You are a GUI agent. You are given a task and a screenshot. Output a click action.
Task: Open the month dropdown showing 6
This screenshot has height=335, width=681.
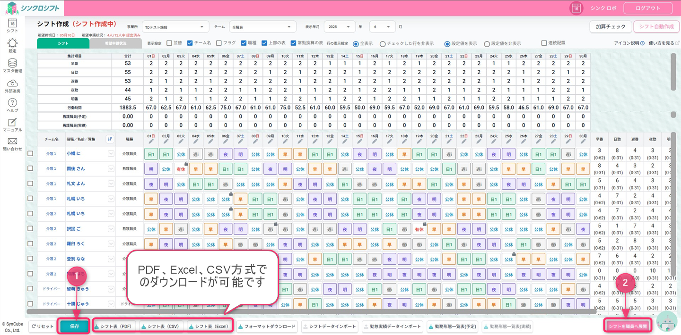tap(383, 27)
